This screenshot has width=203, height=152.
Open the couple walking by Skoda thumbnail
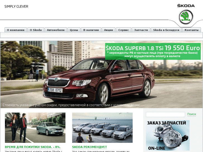click(x=35, y=128)
